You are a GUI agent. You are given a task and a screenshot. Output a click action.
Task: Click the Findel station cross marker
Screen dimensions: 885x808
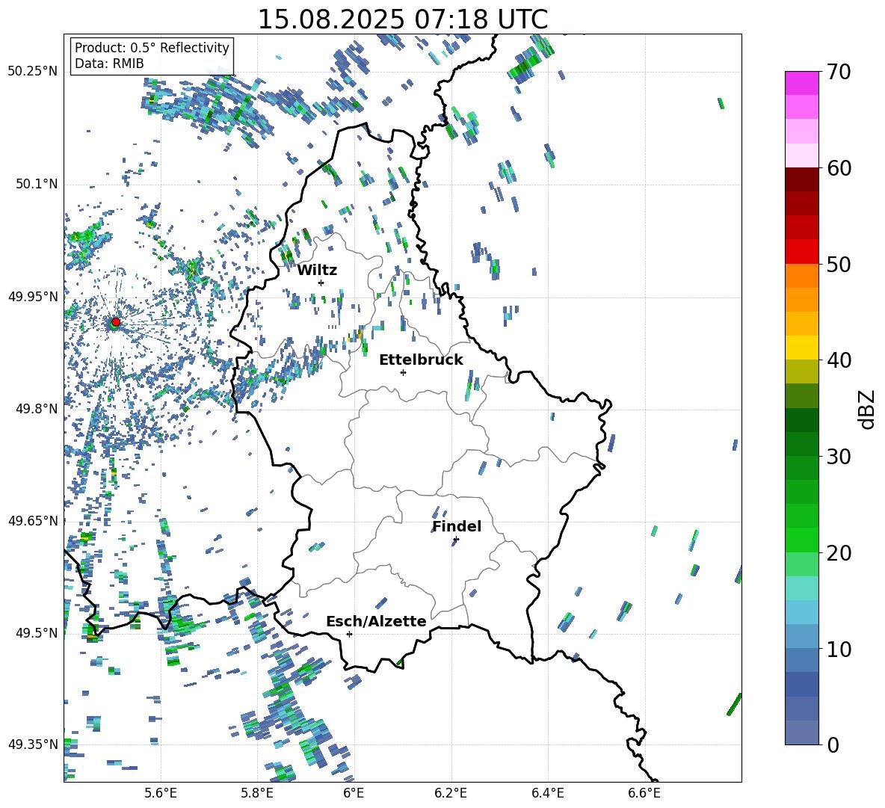[x=456, y=540]
